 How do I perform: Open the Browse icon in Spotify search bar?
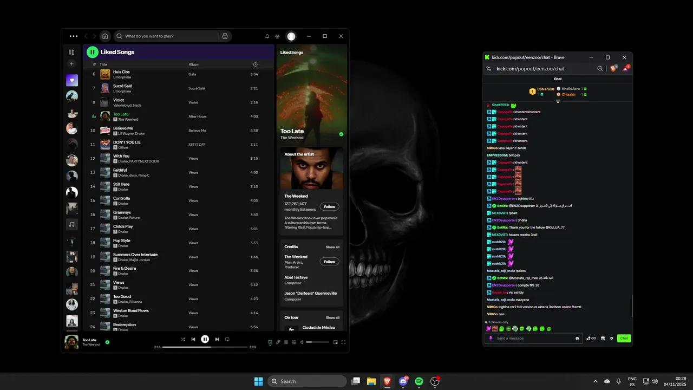225,36
